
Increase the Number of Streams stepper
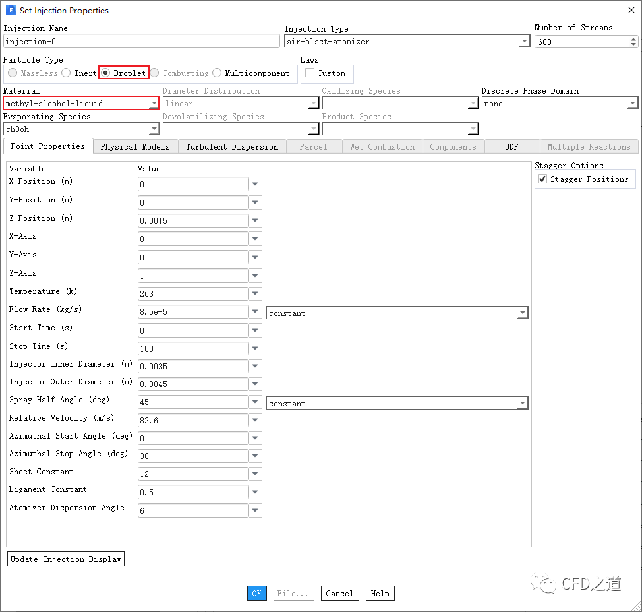click(633, 38)
